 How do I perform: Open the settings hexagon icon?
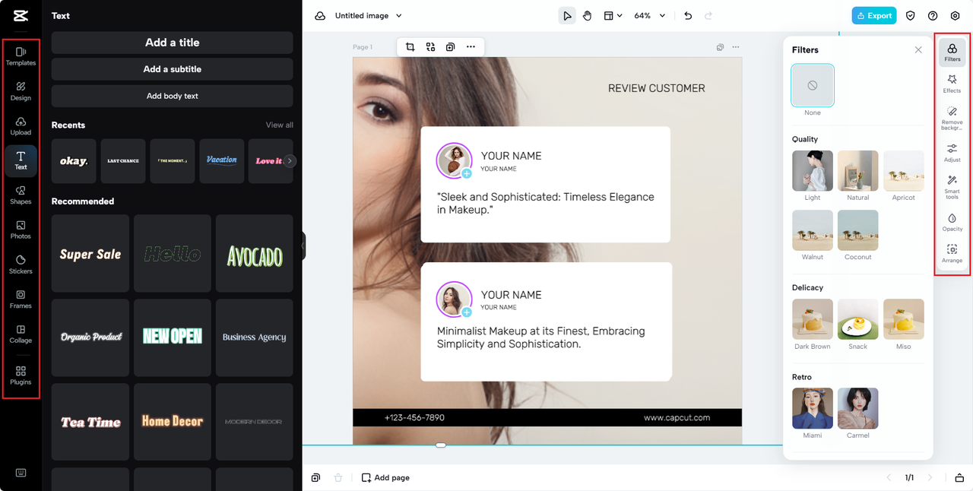click(x=956, y=16)
